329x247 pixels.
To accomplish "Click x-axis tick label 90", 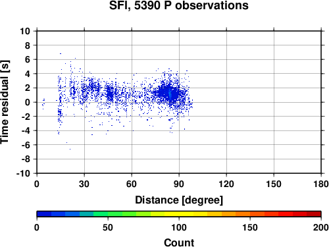I will tap(179, 184).
